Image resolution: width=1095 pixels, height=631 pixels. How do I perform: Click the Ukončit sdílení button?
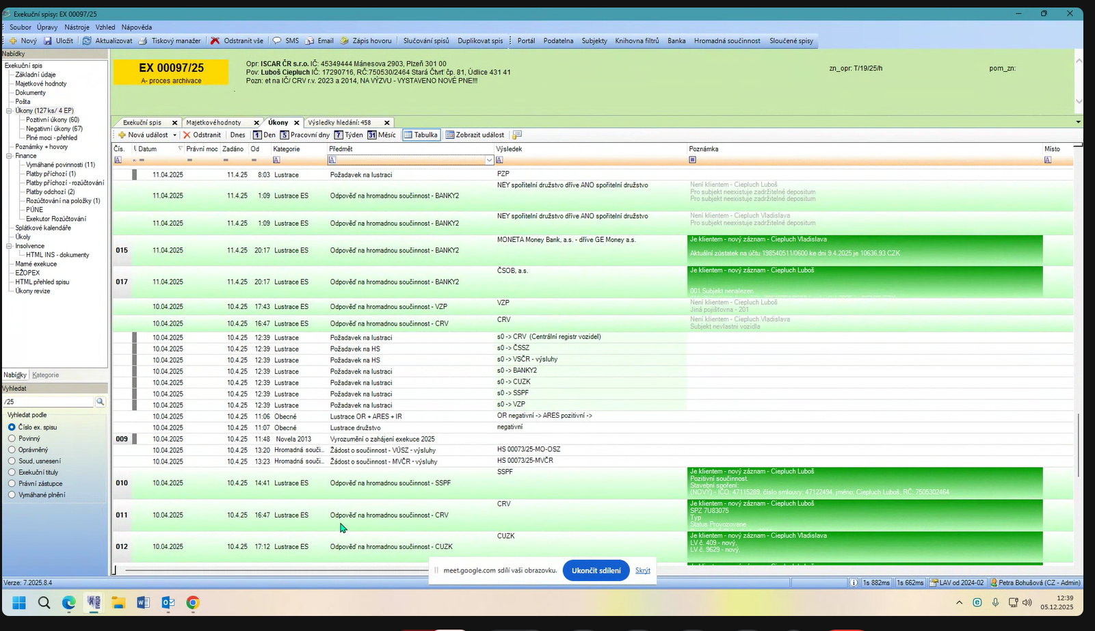(x=596, y=570)
